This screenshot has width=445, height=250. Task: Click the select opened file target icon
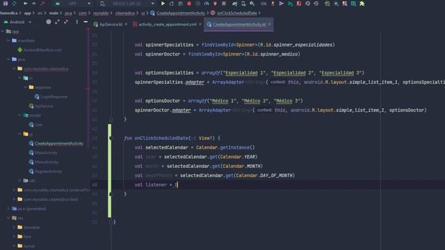(49, 22)
